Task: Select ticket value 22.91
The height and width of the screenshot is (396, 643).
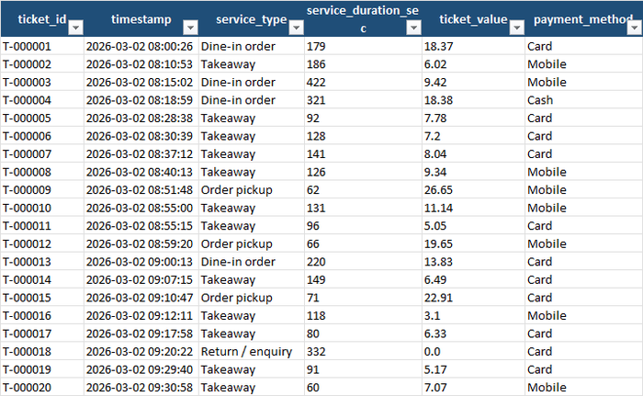Action: tap(473, 298)
